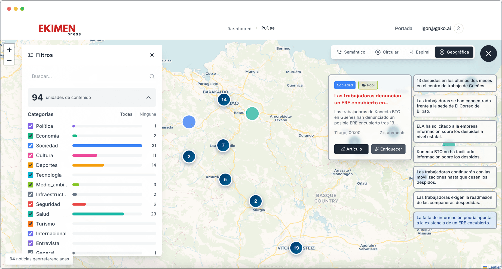
Task: Click the Enriquecer button
Action: 388,149
